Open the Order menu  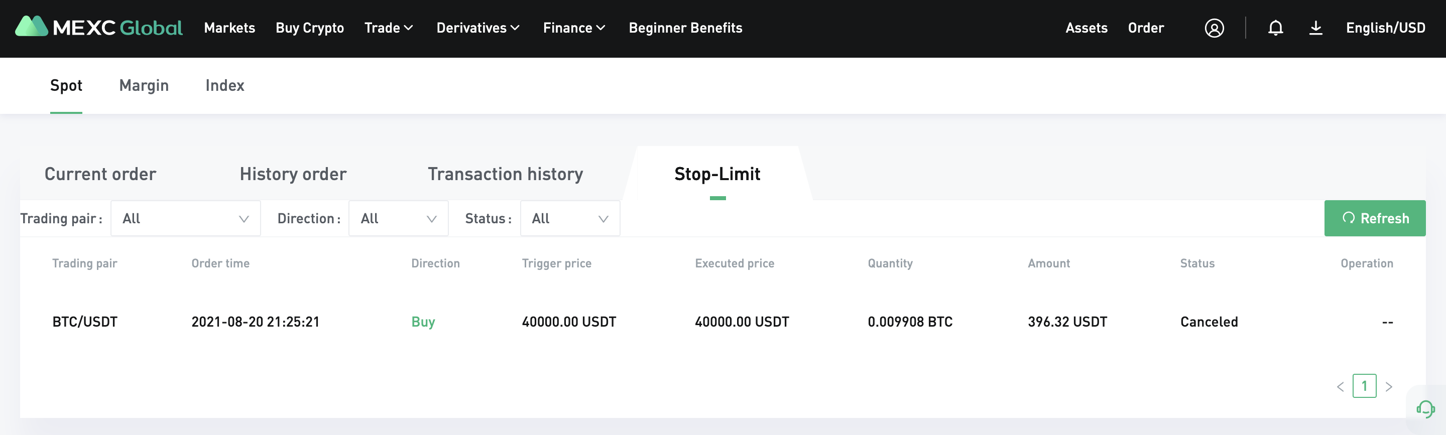tap(1146, 28)
